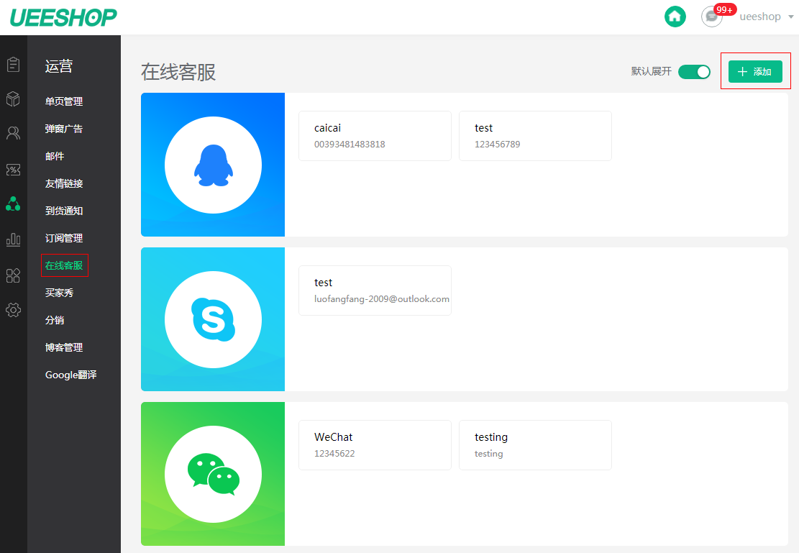The width and height of the screenshot is (799, 553).
Task: Expand the ueeshop account dropdown arrow
Action: [x=791, y=17]
